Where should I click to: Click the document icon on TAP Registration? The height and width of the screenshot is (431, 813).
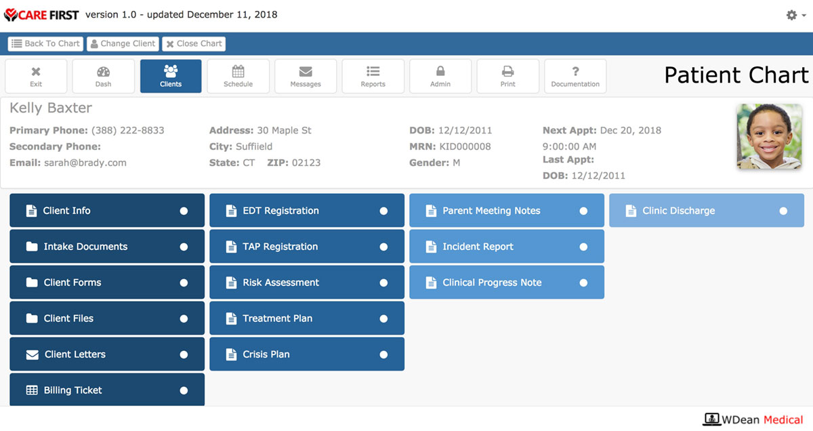231,247
